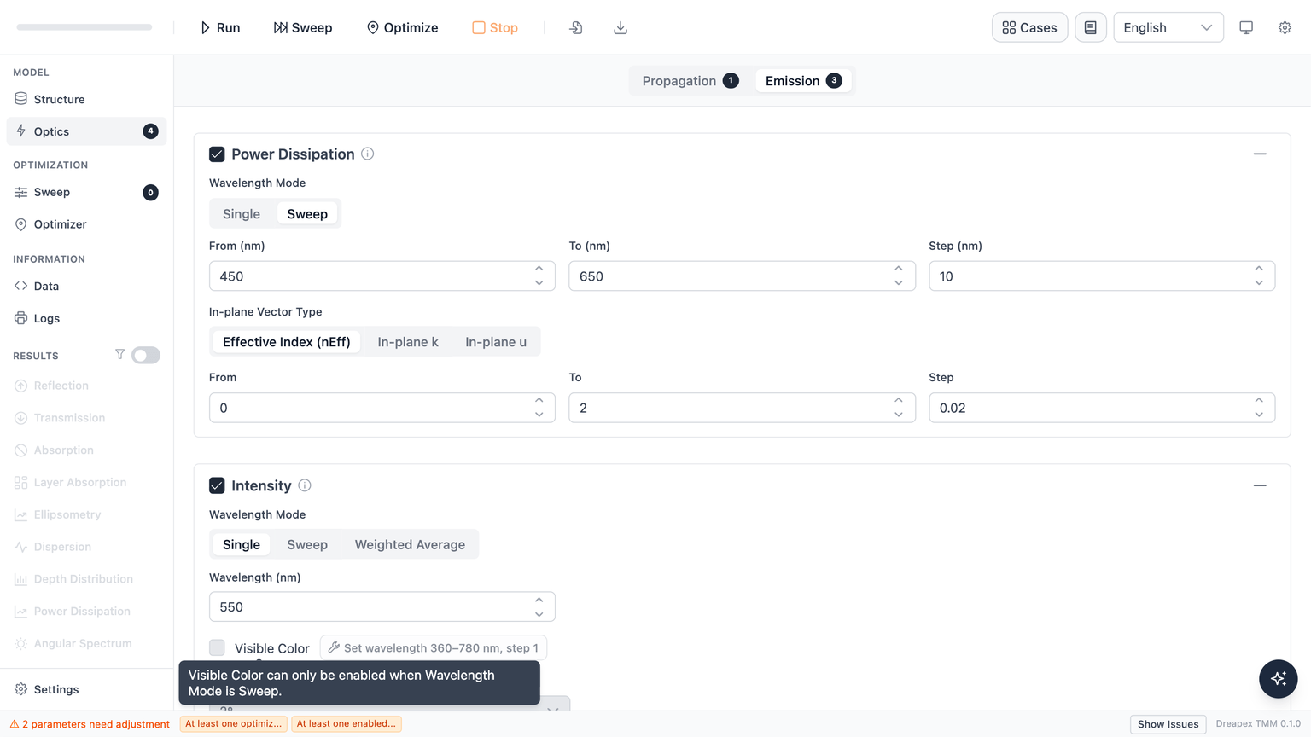Increase the From (nm) value stepper

pyautogui.click(x=539, y=269)
